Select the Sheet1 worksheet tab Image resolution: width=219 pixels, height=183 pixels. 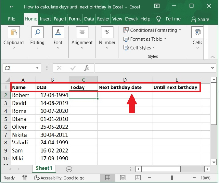coord(44,168)
